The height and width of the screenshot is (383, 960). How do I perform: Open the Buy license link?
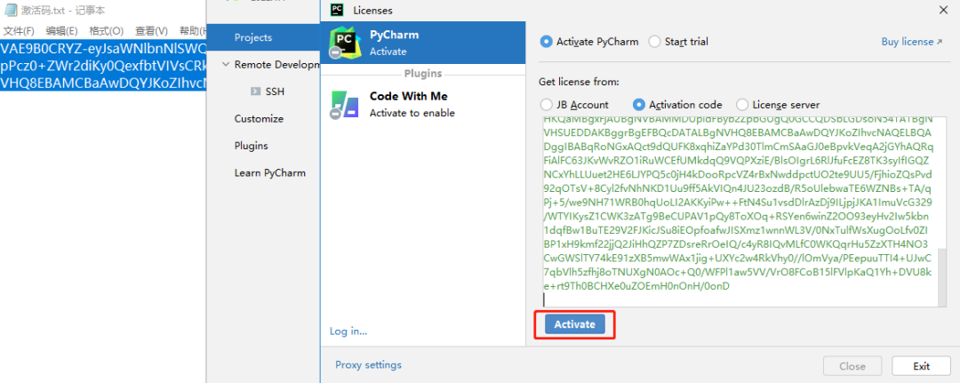912,42
